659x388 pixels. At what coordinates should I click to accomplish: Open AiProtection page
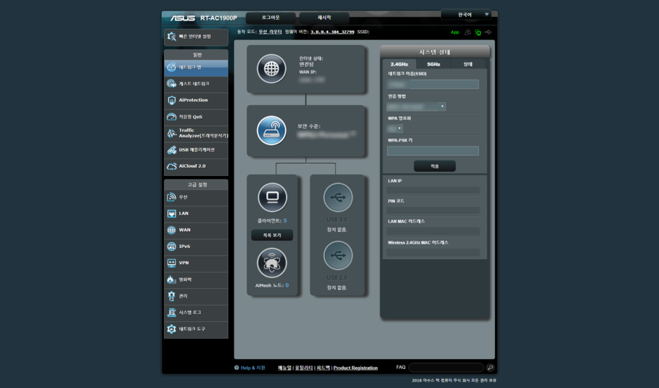[x=196, y=101]
